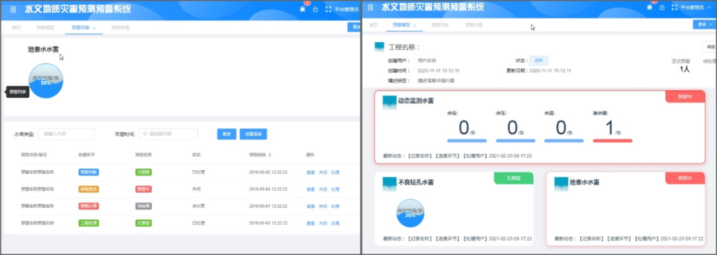
Task: Click the 创建查询 button
Action: (x=254, y=134)
